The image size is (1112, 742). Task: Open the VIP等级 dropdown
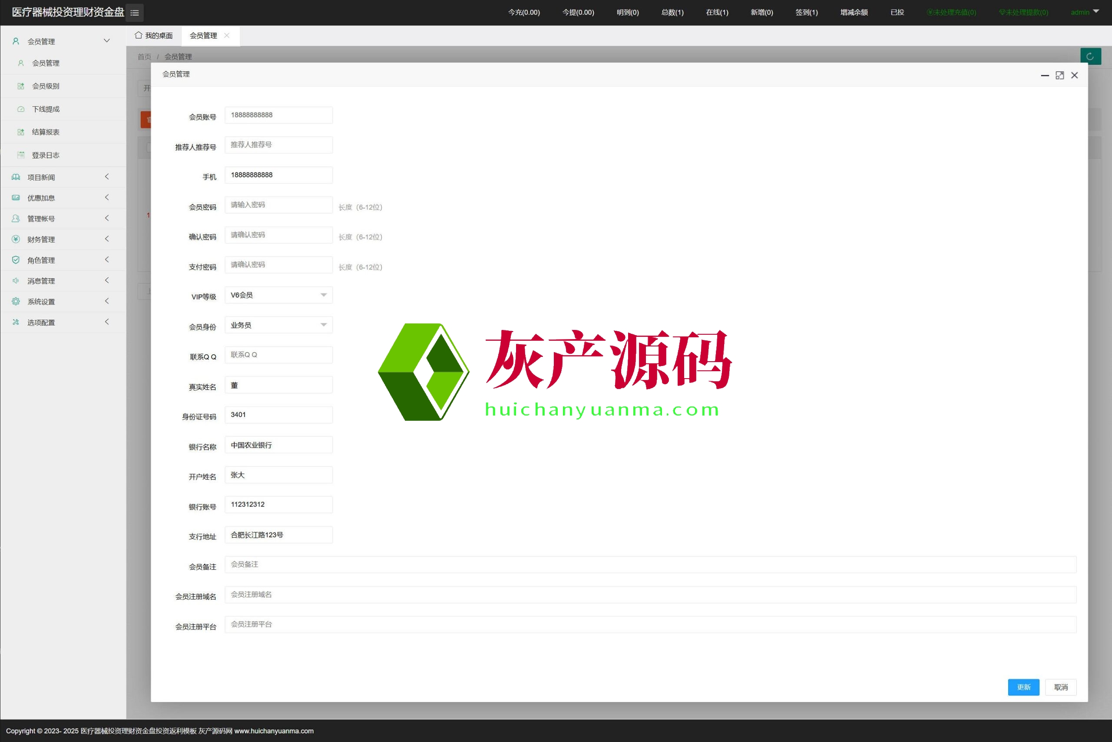(278, 295)
